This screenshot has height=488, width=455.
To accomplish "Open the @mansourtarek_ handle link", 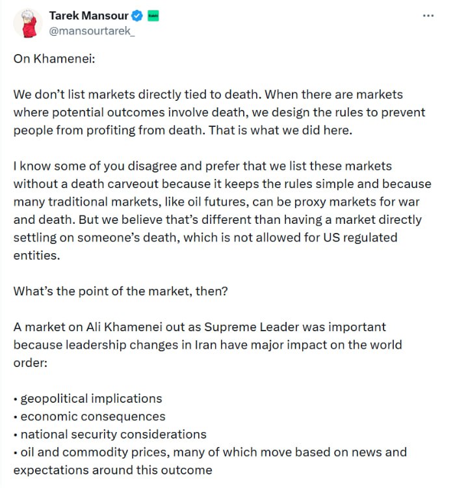I will (92, 31).
